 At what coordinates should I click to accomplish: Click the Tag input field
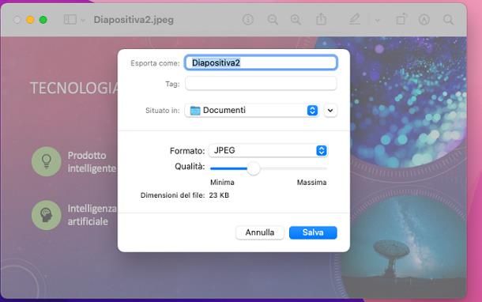point(261,83)
